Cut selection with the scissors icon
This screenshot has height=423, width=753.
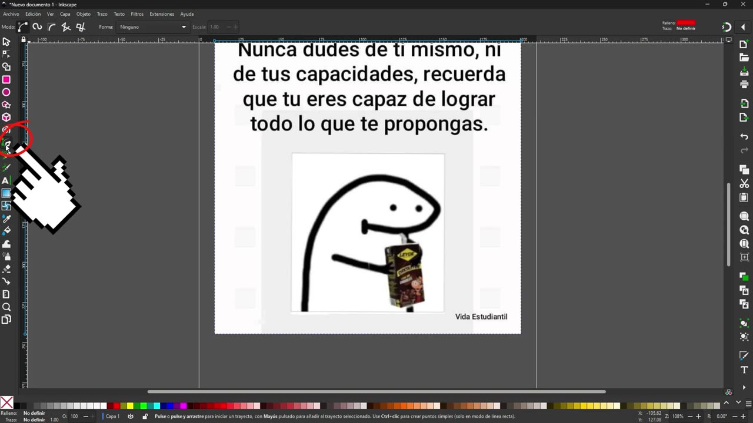coord(744,183)
